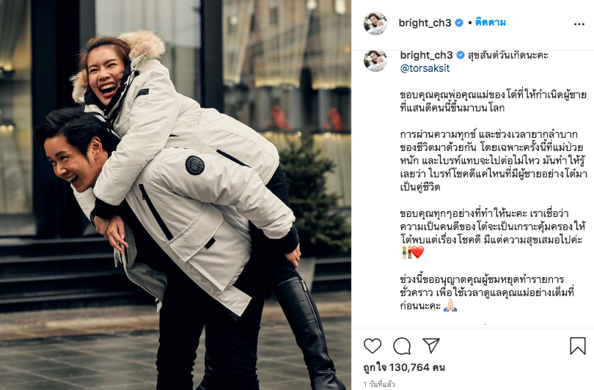Click bright_ch3 username in the caption
This screenshot has width=594, height=390.
[426, 55]
